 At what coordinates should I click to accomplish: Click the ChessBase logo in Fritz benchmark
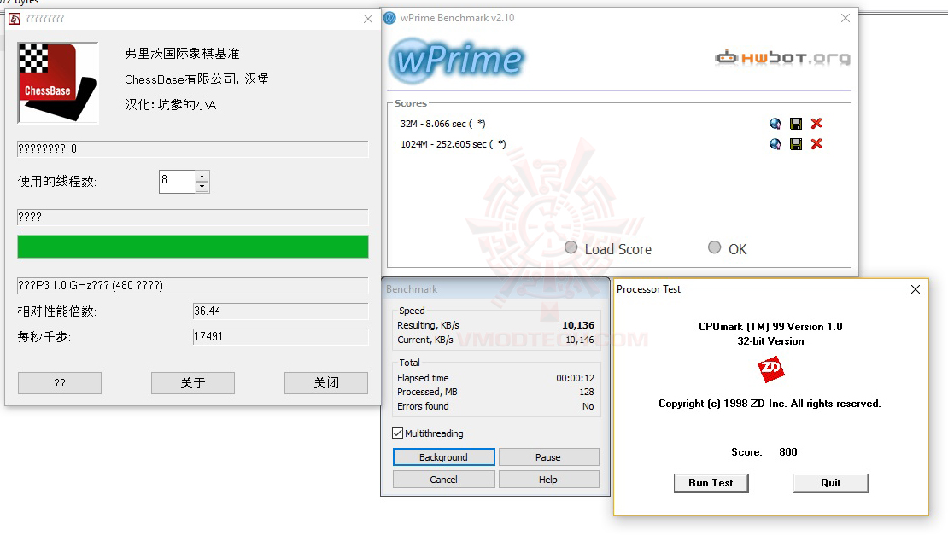coord(58,83)
